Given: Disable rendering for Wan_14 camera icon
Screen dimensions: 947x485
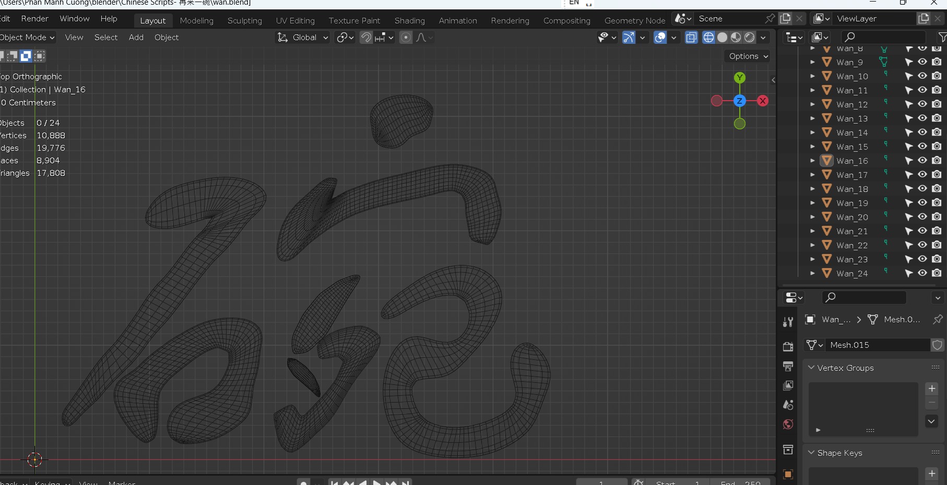Looking at the screenshot, I should point(937,132).
